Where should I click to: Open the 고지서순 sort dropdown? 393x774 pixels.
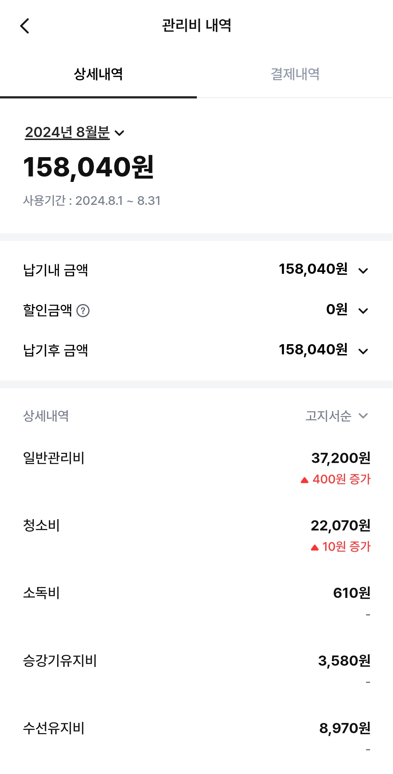click(337, 416)
